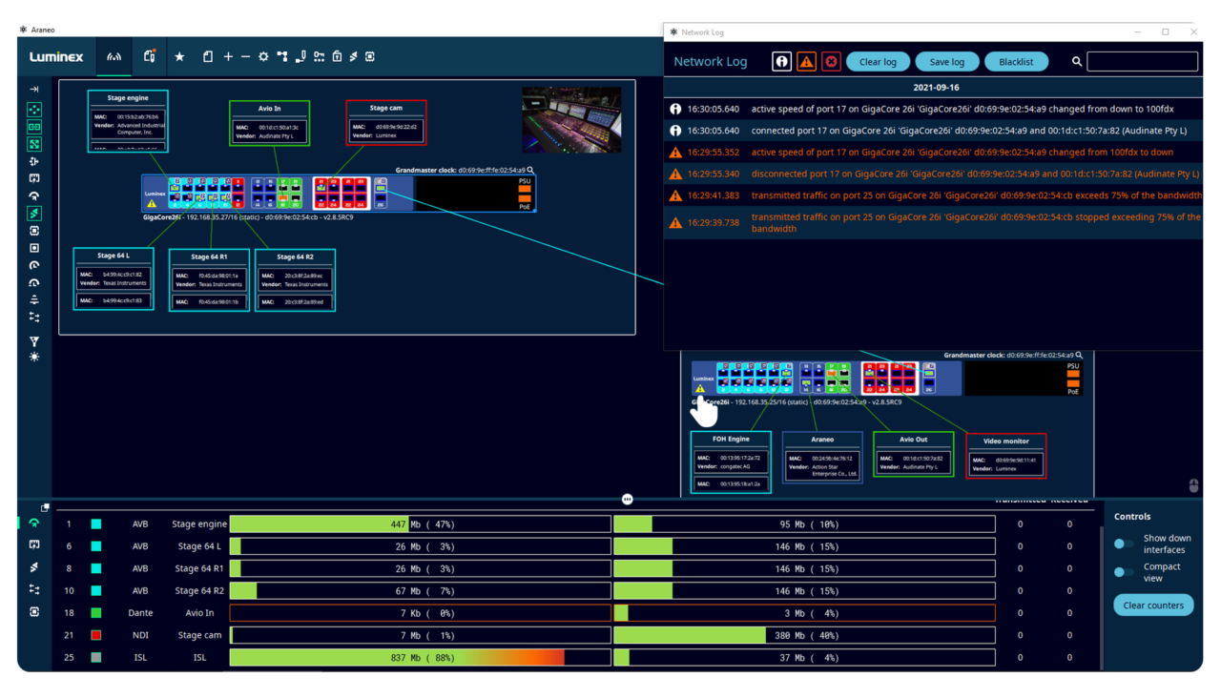Toggle error messages filter in Network Log
This screenshot has width=1221, height=698.
[x=831, y=61]
